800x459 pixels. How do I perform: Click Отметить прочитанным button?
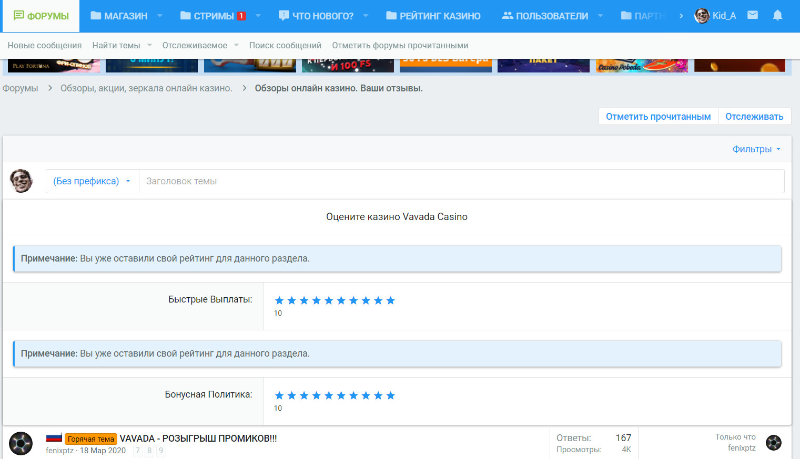point(659,117)
